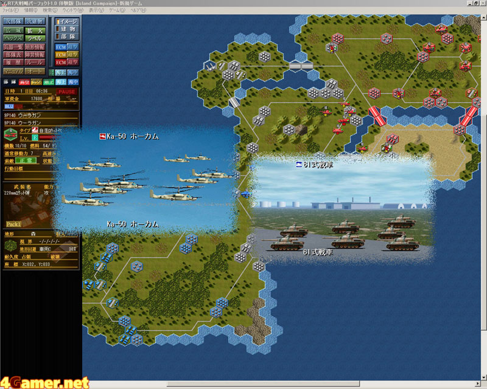The width and height of the screenshot is (487, 389).
Task: Open the ヘルプ(H) menu
Action: tap(138, 10)
